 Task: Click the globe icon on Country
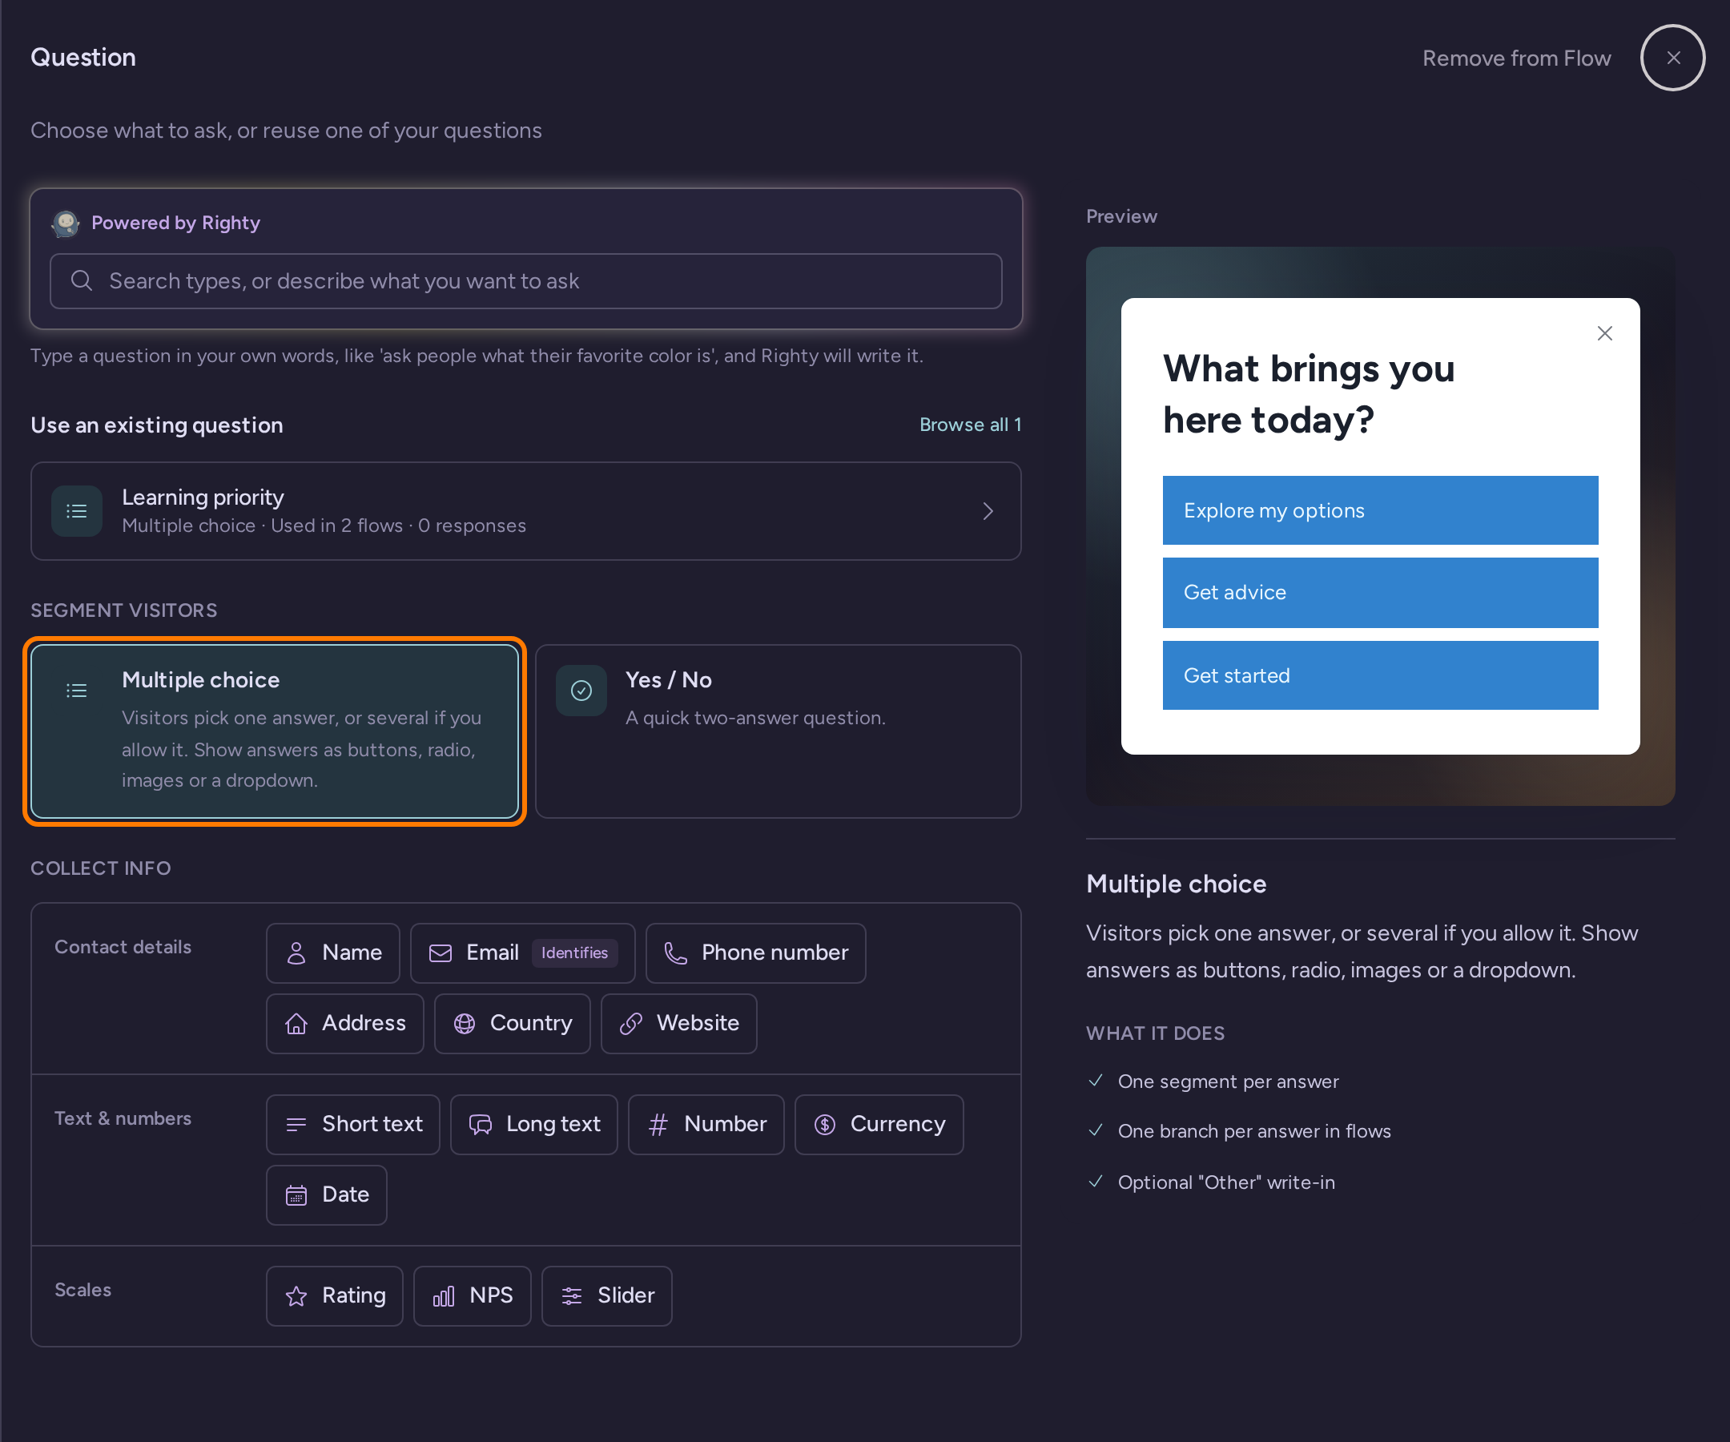pyautogui.click(x=465, y=1023)
